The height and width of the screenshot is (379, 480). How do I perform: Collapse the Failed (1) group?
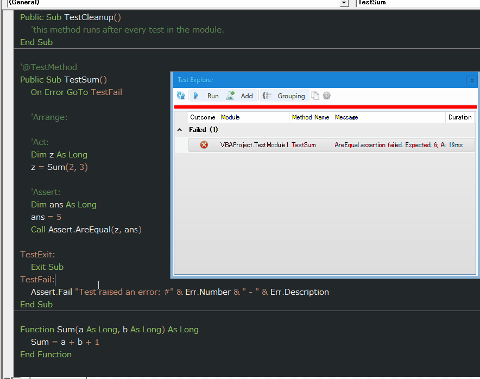180,129
